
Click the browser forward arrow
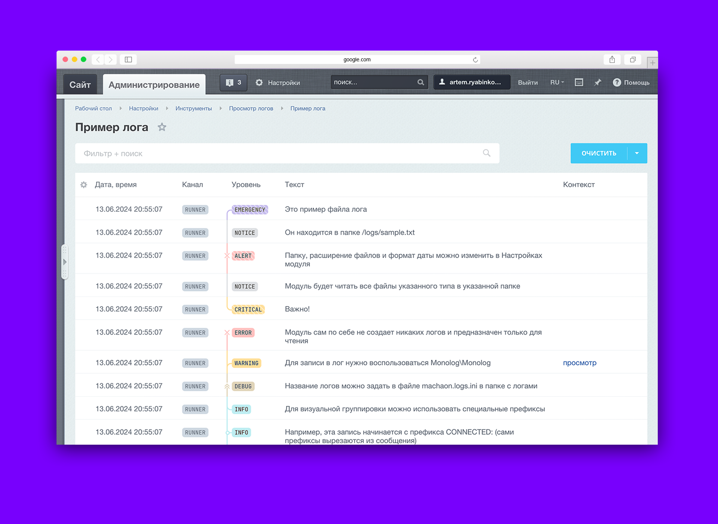pos(110,59)
